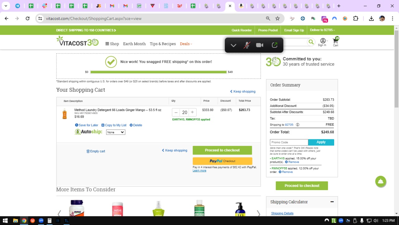
Task: Click the Vitacost 30 logo
Action: [x=77, y=41]
